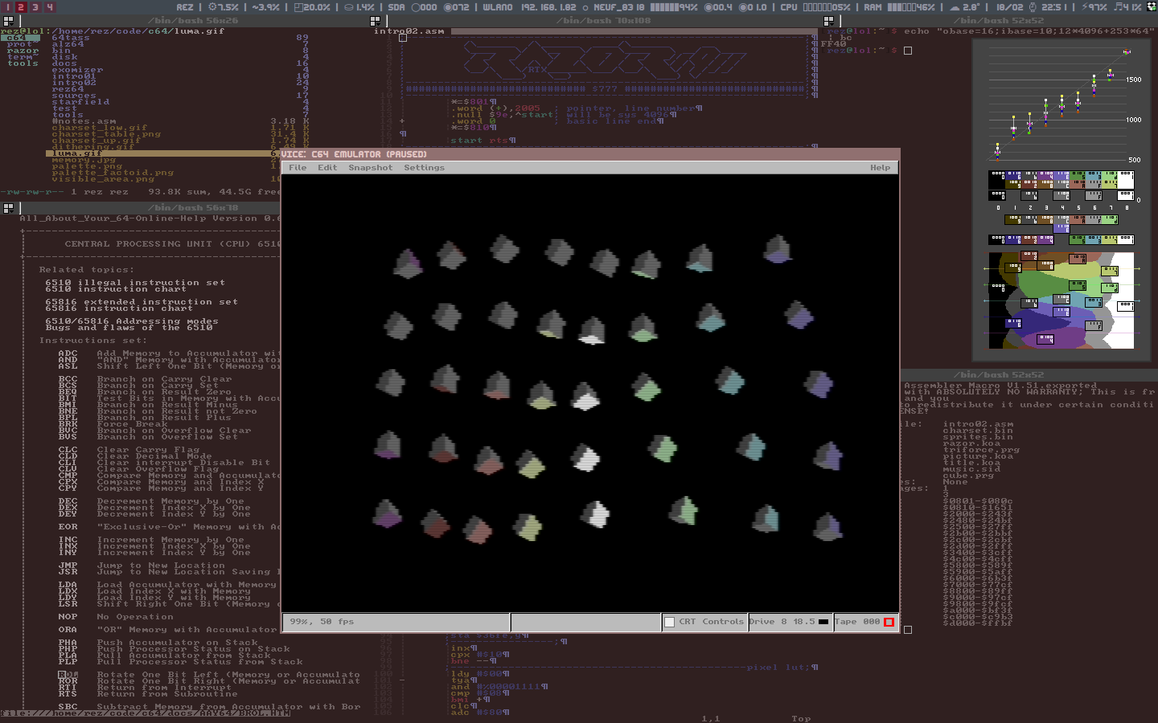Click intro02.asm in assembler output list
1158x723 pixels.
[978, 424]
